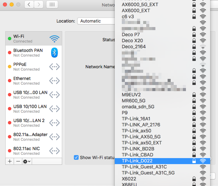Choose the TP-Link_Guest_A31C_5G network
Image resolution: width=218 pixels, height=186 pixels.
pyautogui.click(x=162, y=173)
